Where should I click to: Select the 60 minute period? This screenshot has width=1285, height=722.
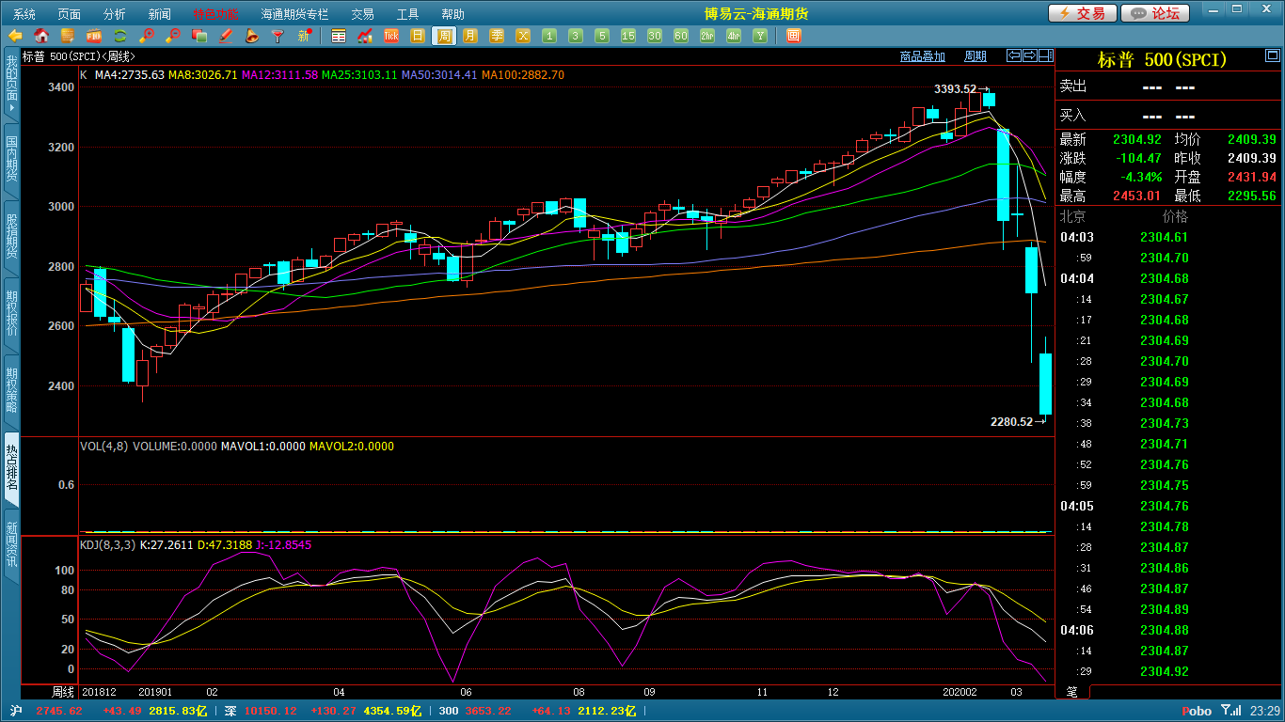681,36
